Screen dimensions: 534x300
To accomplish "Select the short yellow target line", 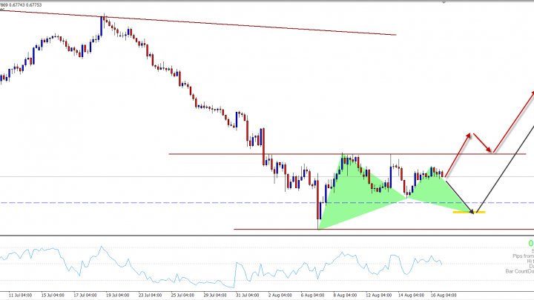I will click(469, 213).
